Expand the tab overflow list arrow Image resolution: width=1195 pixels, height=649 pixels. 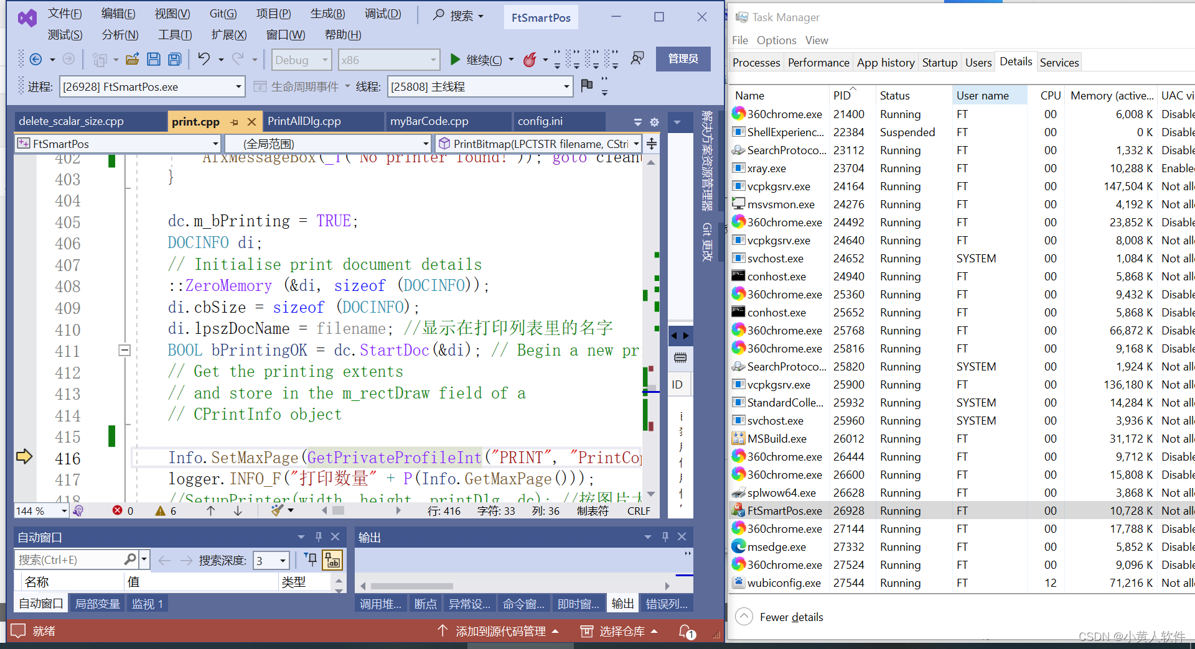(x=638, y=122)
